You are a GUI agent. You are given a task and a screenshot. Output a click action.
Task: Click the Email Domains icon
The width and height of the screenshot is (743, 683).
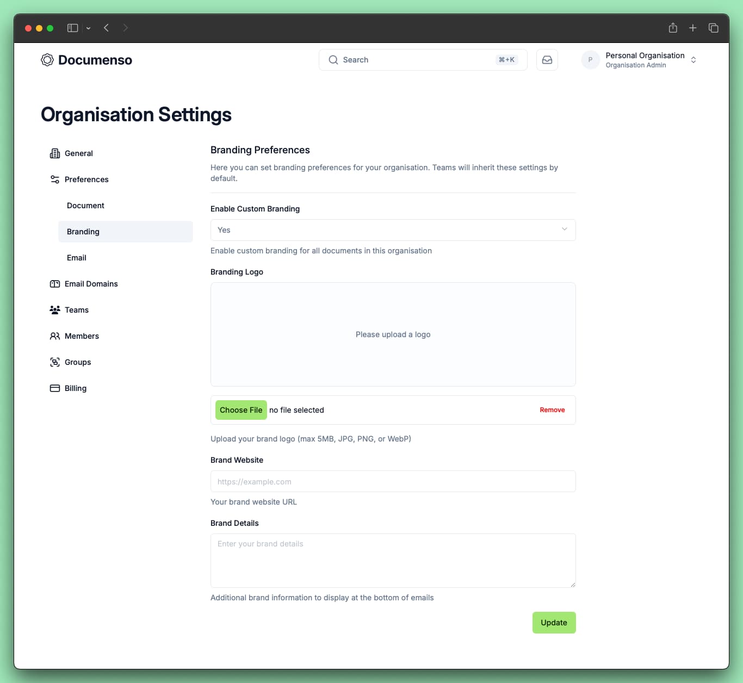[x=54, y=283]
